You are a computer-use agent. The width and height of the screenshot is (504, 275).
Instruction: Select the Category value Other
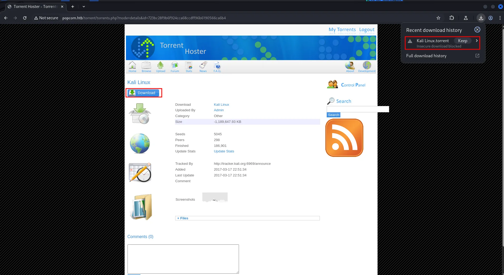(x=218, y=116)
